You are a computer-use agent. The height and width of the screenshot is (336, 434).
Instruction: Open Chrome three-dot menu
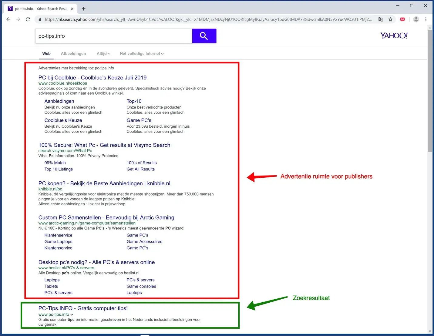(x=426, y=19)
